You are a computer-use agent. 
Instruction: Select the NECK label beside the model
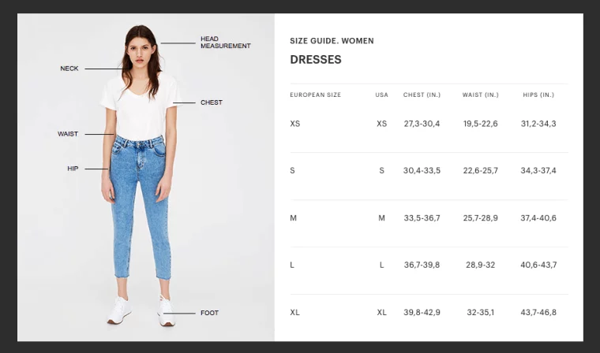tap(69, 69)
